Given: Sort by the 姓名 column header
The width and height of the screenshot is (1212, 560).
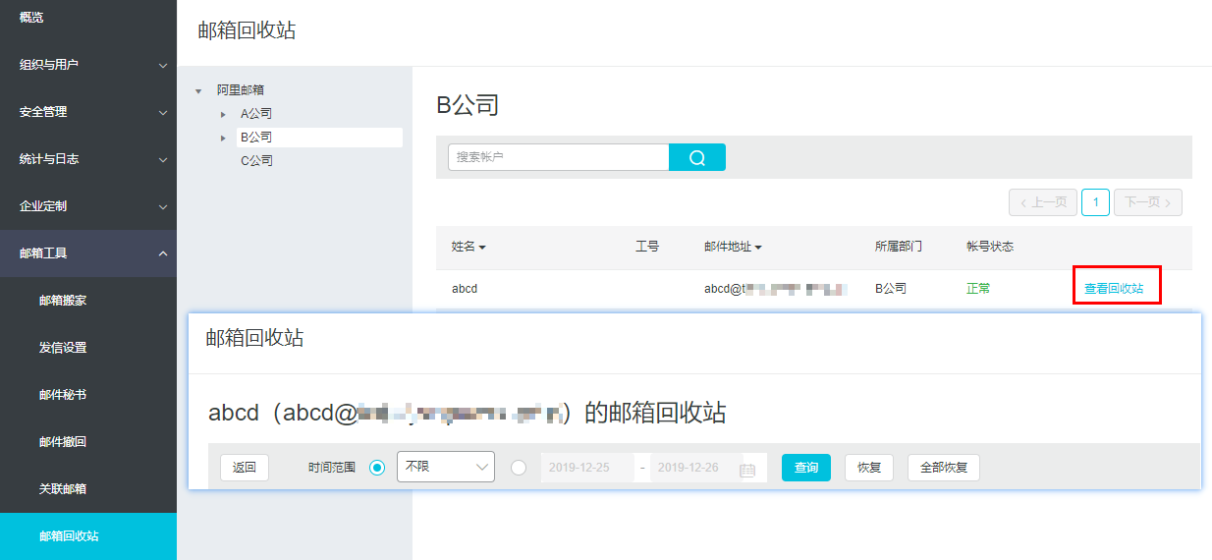Looking at the screenshot, I should (468, 247).
